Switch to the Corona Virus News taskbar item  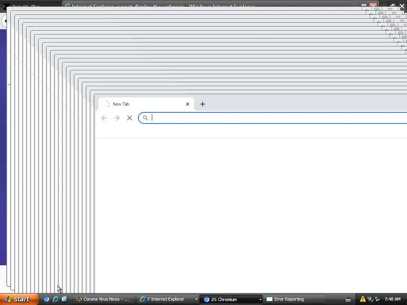(x=103, y=299)
